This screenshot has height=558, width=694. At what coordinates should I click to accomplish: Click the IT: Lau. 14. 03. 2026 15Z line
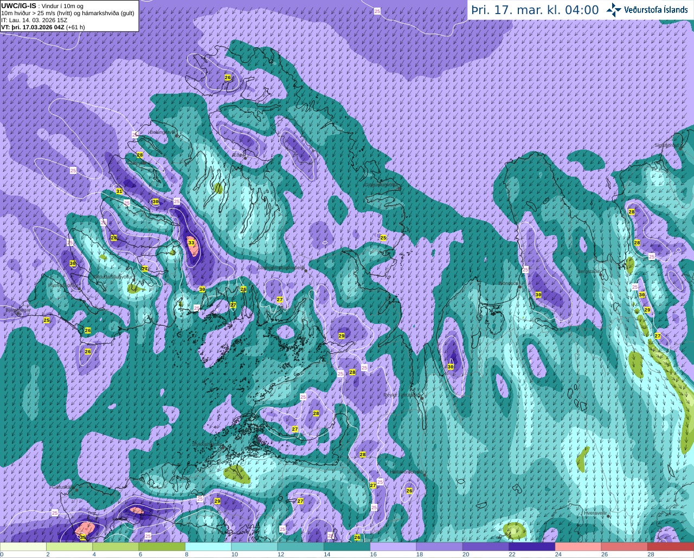click(34, 20)
